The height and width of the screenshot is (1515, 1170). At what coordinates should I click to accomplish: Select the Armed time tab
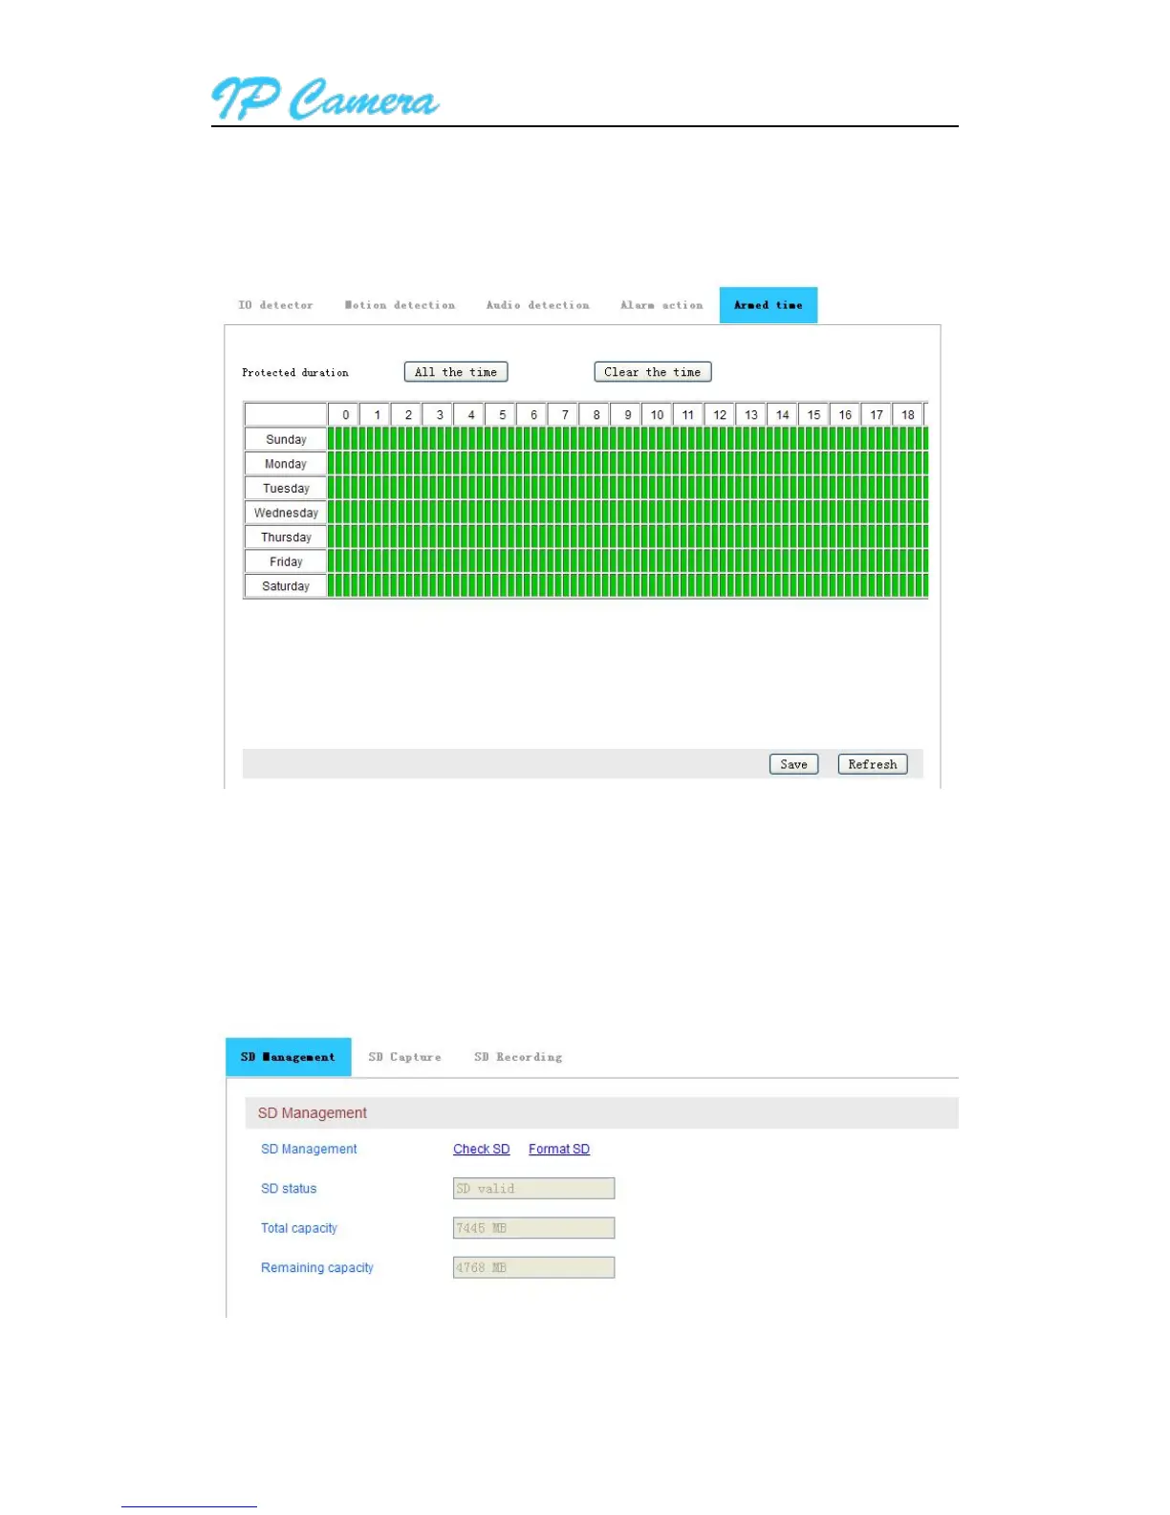tap(769, 305)
